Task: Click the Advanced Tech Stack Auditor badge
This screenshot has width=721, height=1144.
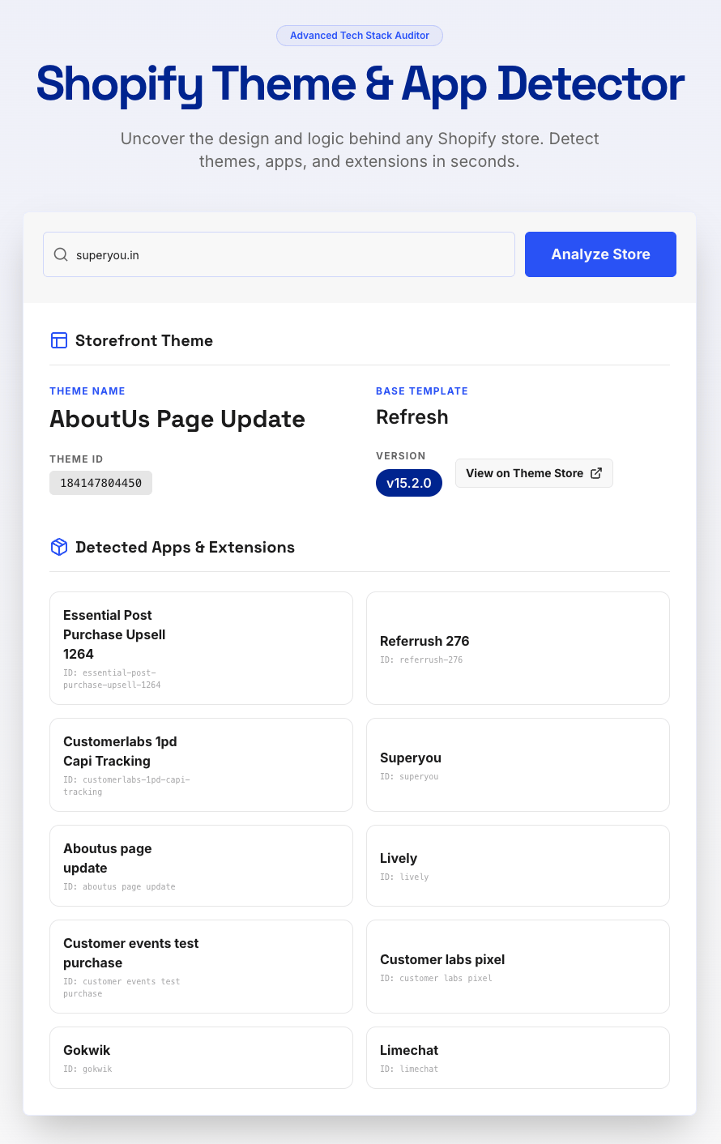Action: click(360, 36)
